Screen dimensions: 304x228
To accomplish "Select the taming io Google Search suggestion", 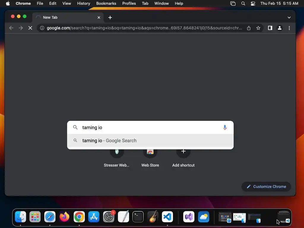I will [150, 140].
